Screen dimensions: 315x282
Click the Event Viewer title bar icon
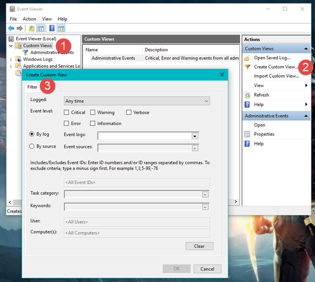click(12, 9)
